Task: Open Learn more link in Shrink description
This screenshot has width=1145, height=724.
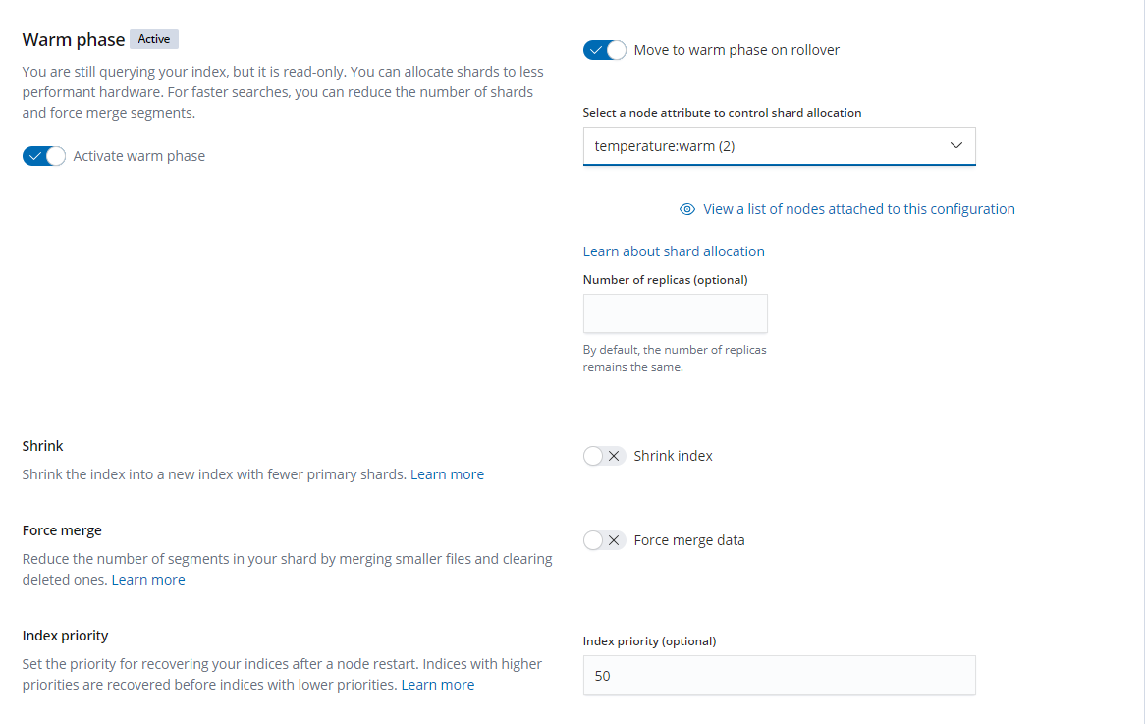Action: 447,474
